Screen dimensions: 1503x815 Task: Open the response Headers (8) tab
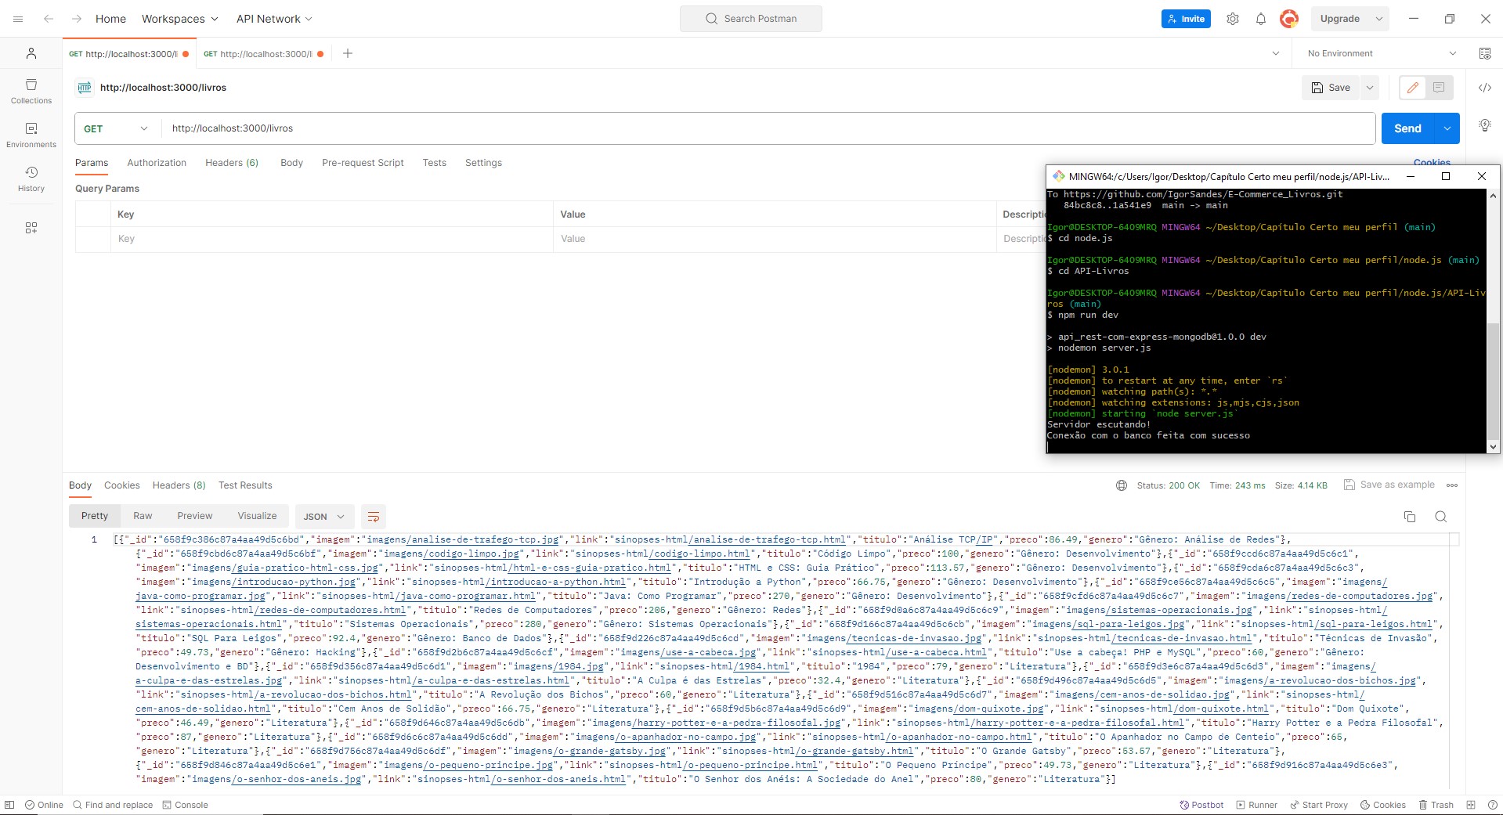pos(179,485)
